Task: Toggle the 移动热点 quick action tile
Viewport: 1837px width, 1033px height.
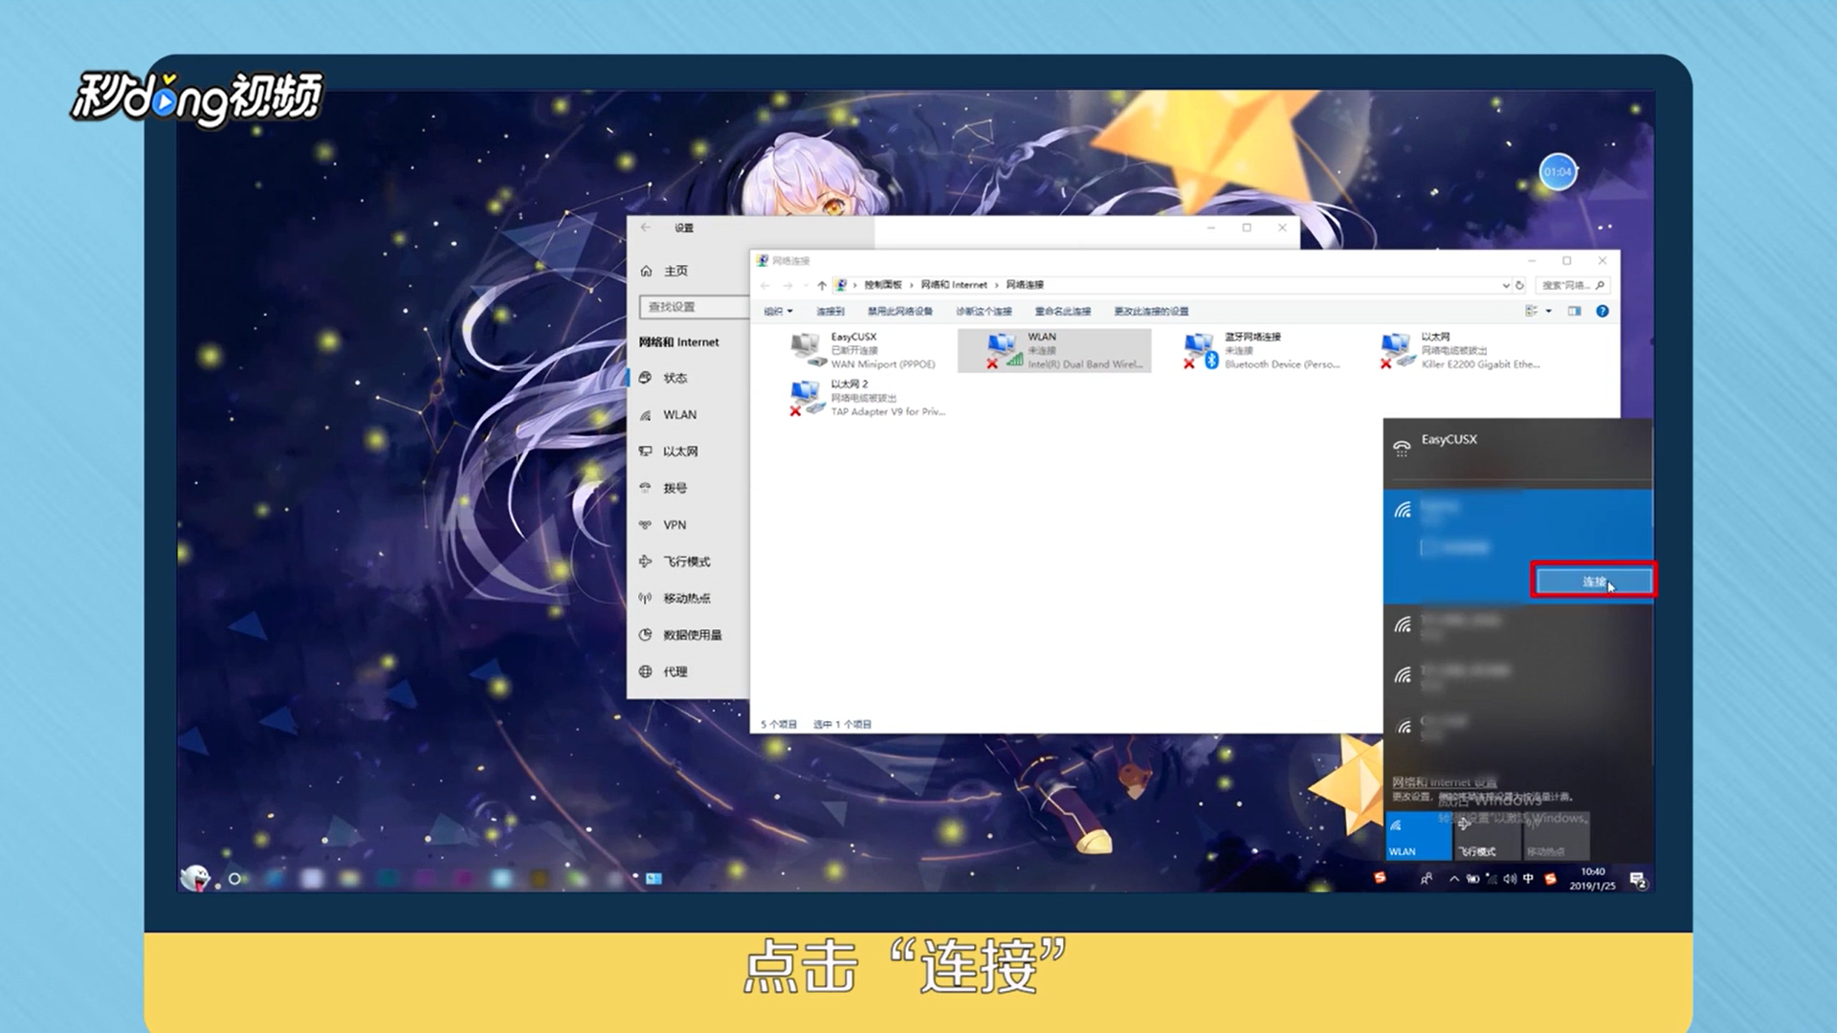Action: pyautogui.click(x=1557, y=836)
